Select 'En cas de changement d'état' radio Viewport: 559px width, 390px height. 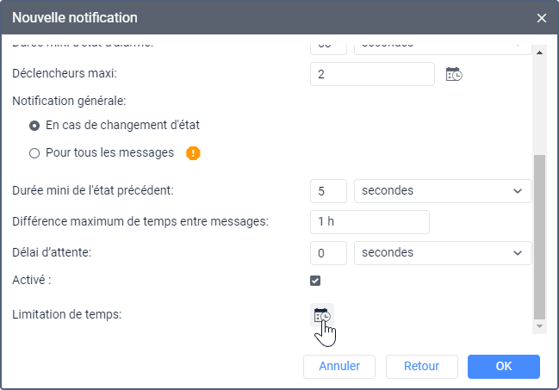34,125
